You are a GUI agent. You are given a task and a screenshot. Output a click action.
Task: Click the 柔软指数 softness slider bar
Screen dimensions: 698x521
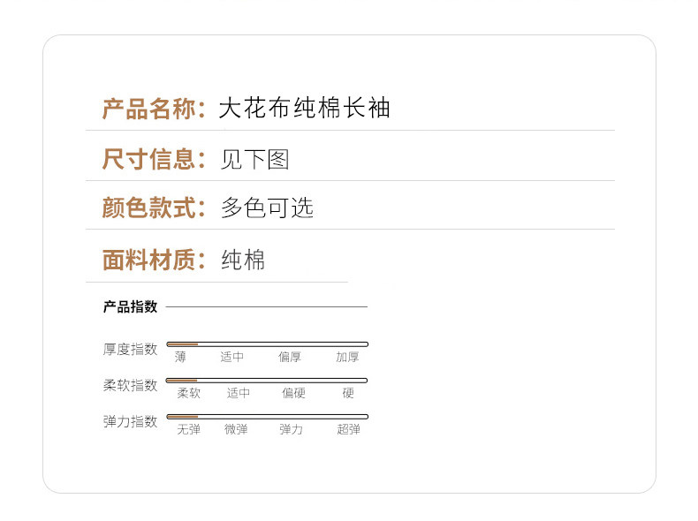click(267, 380)
